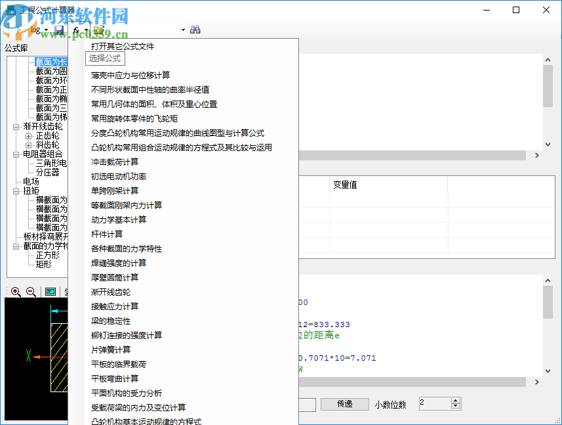Decrease the 小数位数 spinner value

(x=456, y=407)
